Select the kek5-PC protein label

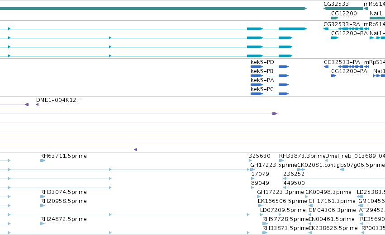tap(262, 89)
